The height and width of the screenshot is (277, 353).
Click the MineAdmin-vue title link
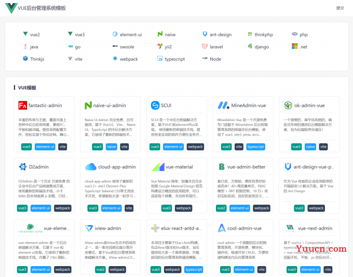click(x=249, y=105)
